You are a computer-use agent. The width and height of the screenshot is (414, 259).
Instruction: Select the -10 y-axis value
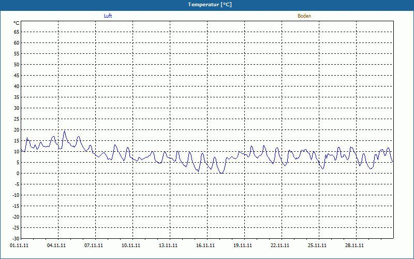[16, 195]
